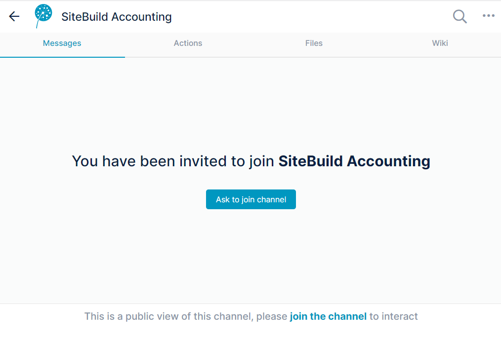501x337 pixels.
Task: Open search with the magnifier icon
Action: point(460,16)
